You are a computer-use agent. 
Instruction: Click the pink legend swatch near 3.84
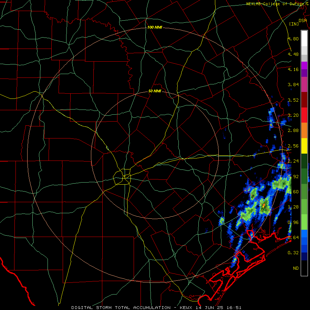coord(304,84)
